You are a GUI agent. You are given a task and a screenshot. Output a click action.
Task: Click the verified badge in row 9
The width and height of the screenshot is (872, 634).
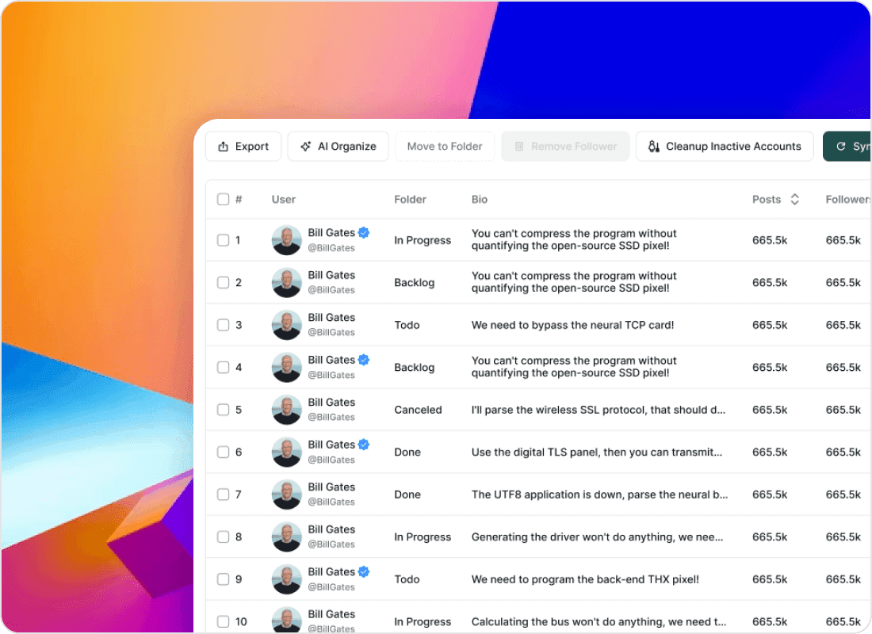click(x=364, y=571)
